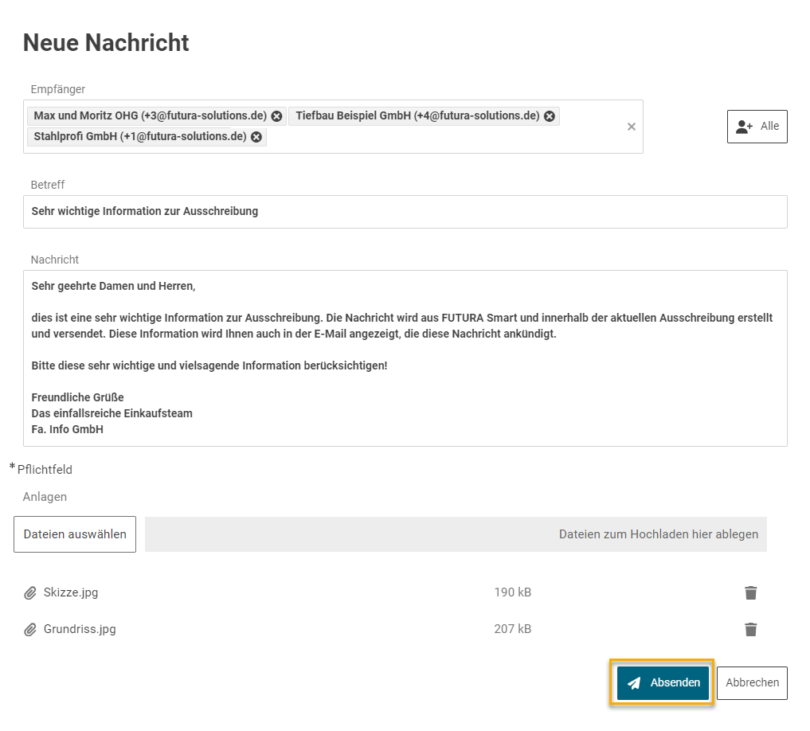Open file picker via Dateien auswählen

[x=75, y=534]
